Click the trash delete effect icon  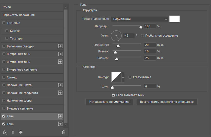tap(64, 132)
